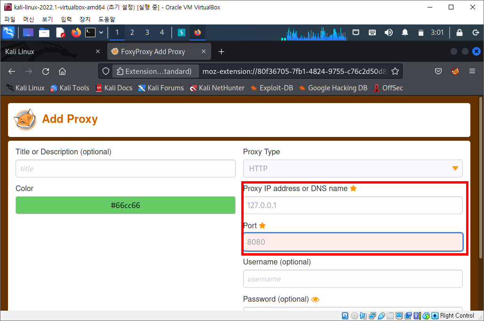Open the session logout panel icon

476,32
